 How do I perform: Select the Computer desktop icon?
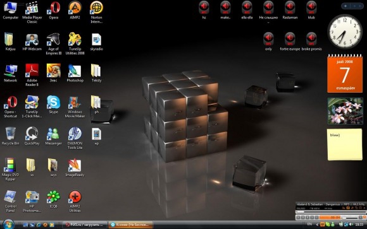(10, 10)
